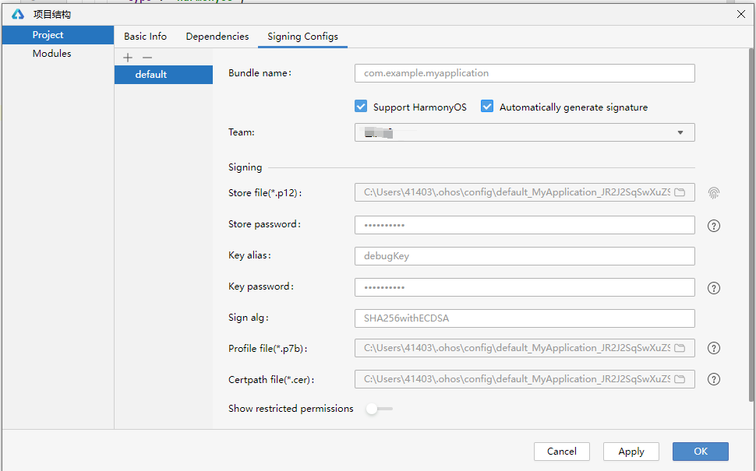Click help icon beside Profile file field
This screenshot has width=756, height=471.
[713, 348]
